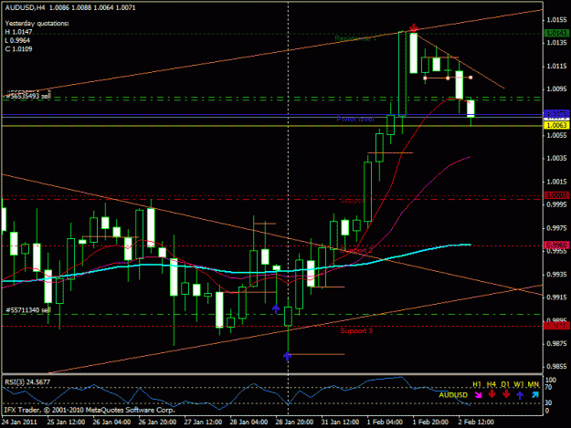Screen dimensions: 571x428
Task: Click the cyan arrow under MN
Action: (x=534, y=394)
